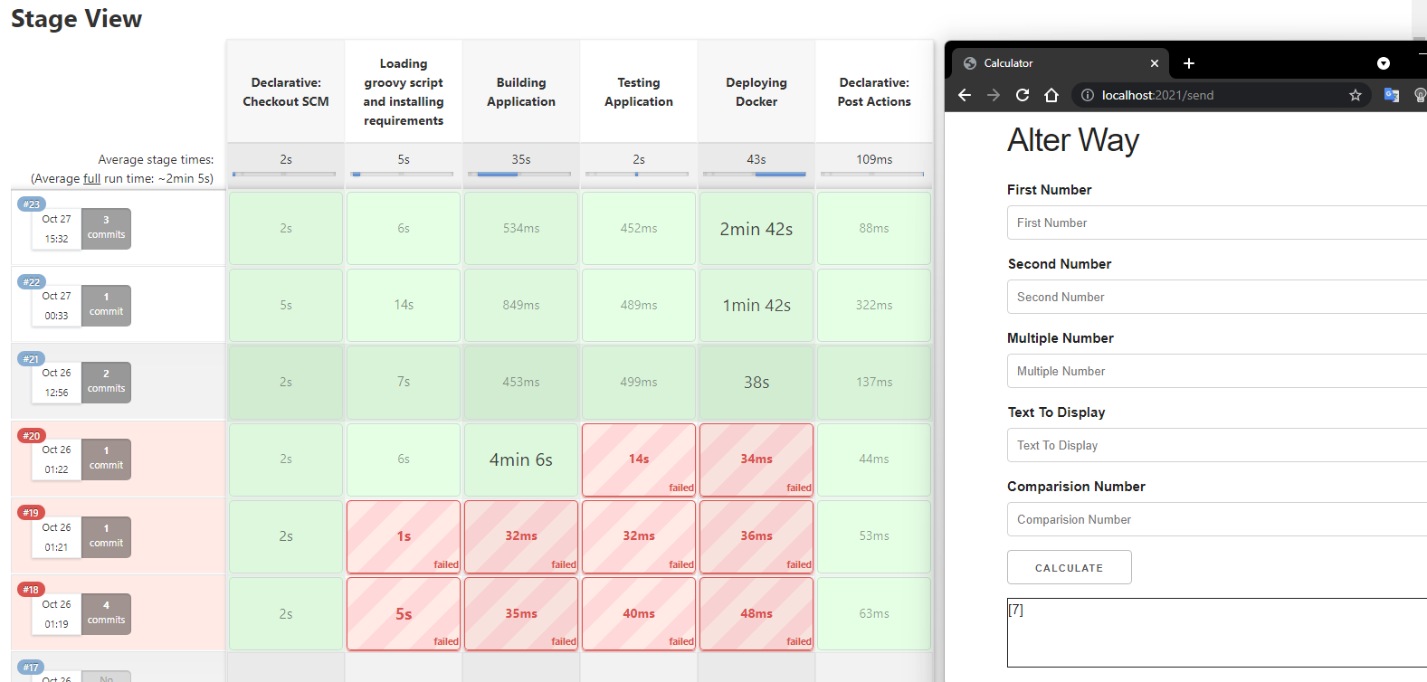Viewport: 1427px width, 682px height.
Task: Bookmark this page with the star icon
Action: pyautogui.click(x=1356, y=95)
